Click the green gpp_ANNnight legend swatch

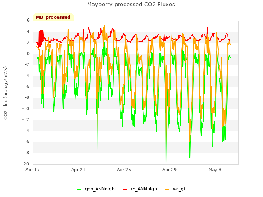(x=79, y=190)
